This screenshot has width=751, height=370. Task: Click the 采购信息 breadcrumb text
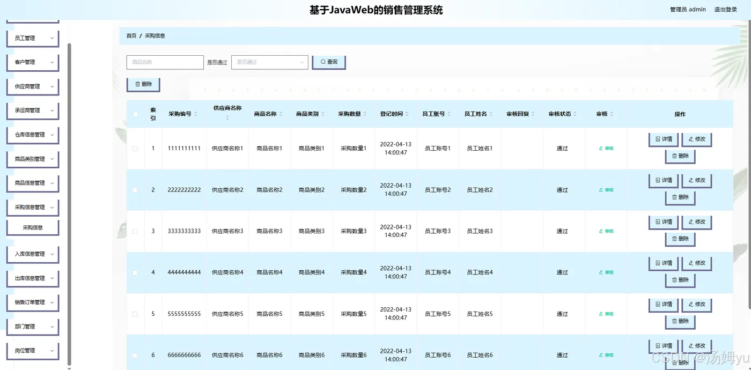click(x=155, y=36)
